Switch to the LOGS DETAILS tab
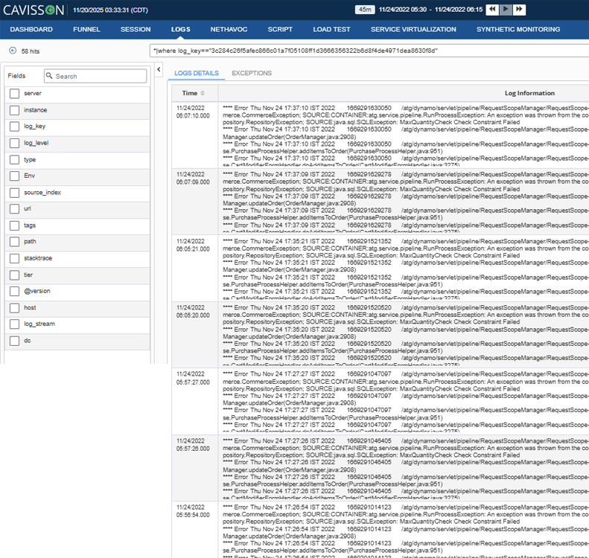The width and height of the screenshot is (589, 558). pos(197,73)
